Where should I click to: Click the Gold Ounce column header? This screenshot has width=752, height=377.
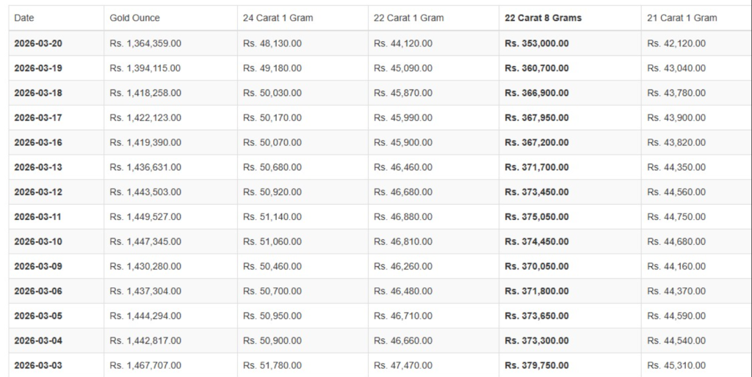click(x=134, y=18)
